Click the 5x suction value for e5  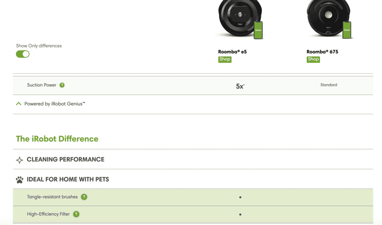240,86
